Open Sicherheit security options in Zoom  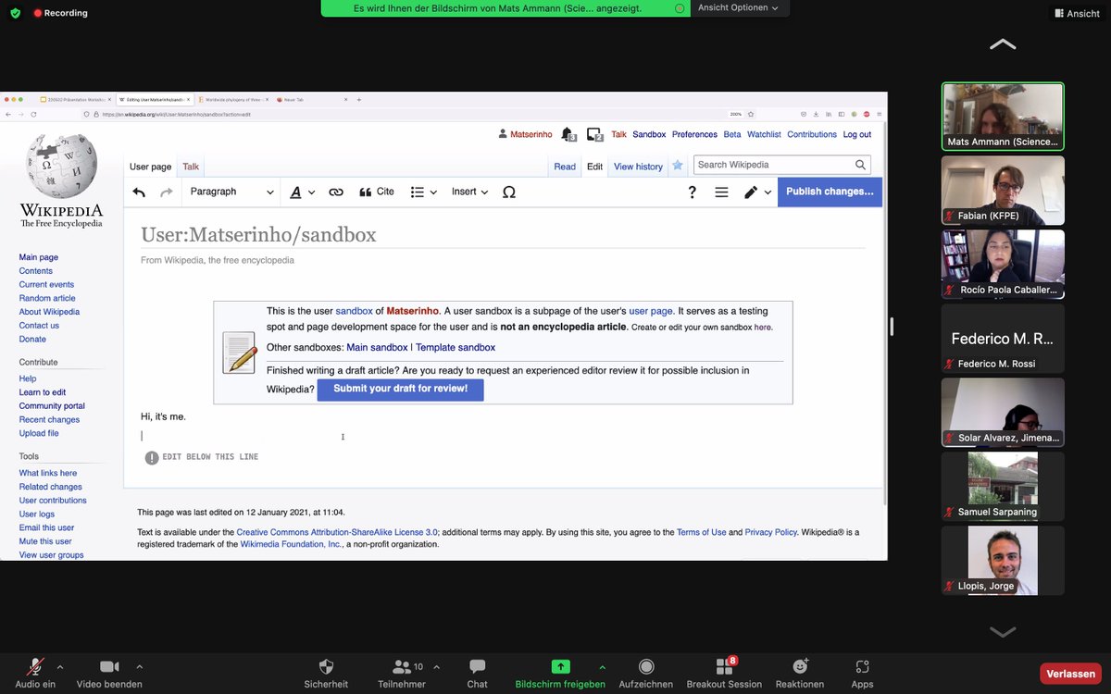[326, 672]
